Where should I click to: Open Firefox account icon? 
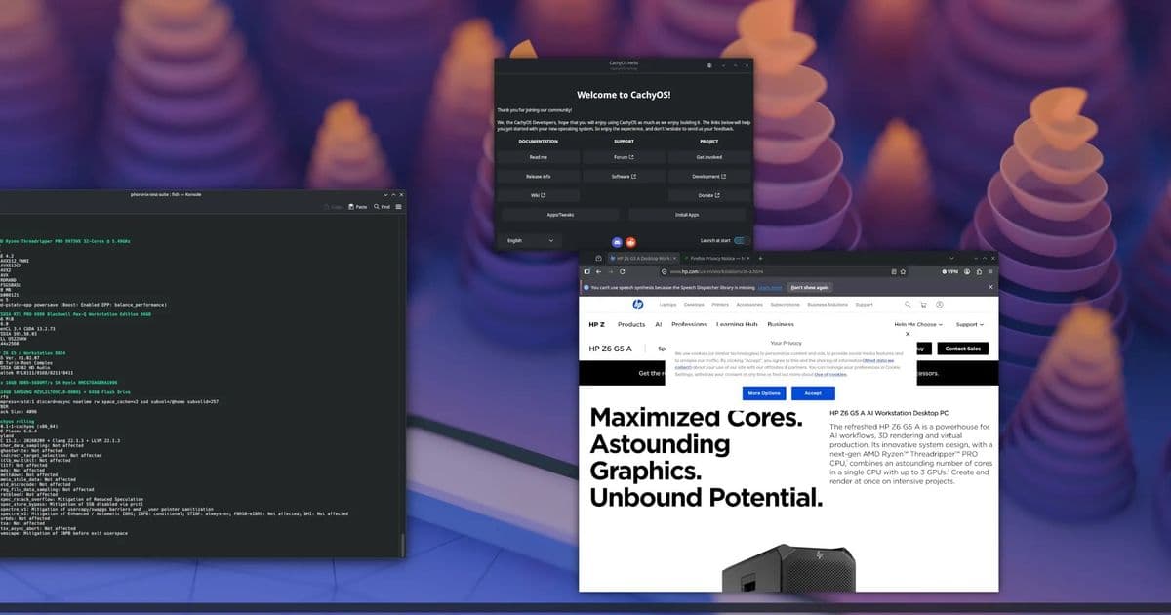point(968,271)
